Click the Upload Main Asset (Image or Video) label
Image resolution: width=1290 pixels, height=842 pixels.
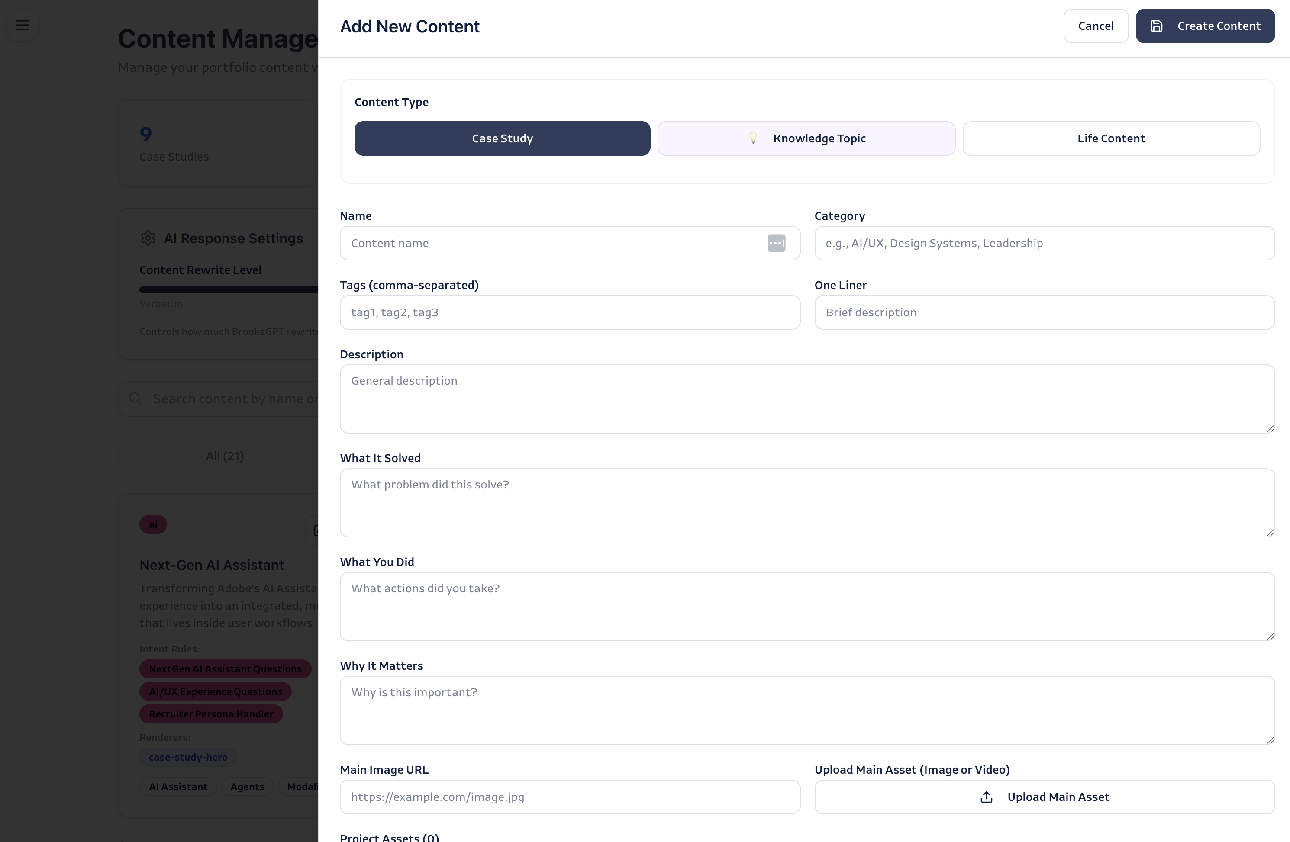912,770
